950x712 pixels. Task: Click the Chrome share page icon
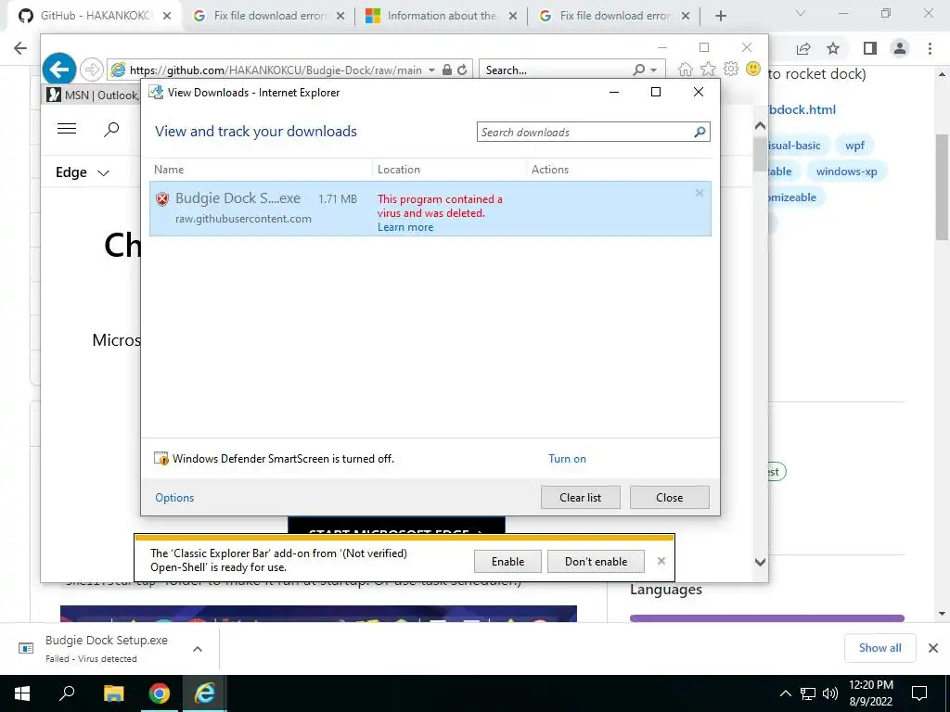point(803,48)
